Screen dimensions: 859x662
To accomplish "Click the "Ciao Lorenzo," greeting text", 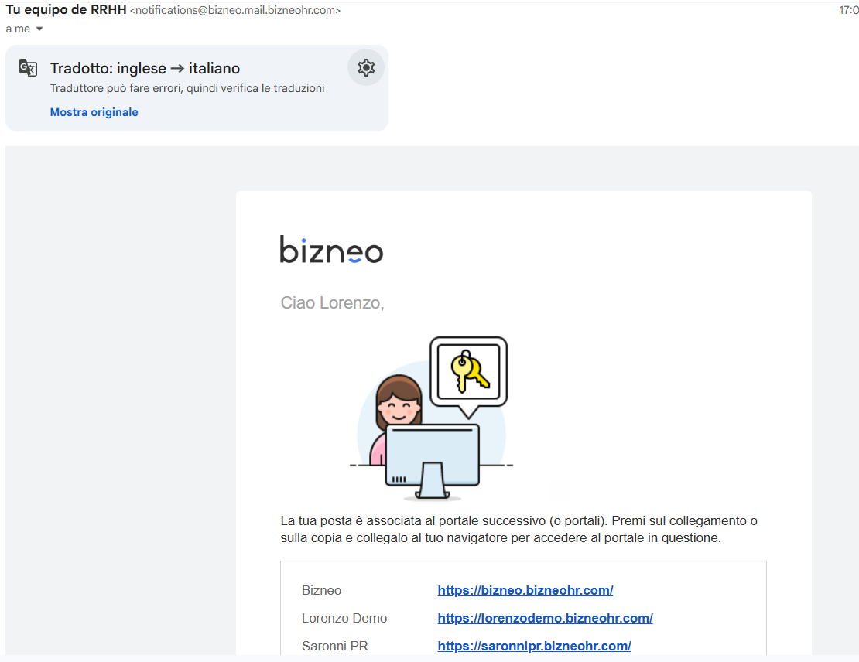I will click(x=332, y=303).
